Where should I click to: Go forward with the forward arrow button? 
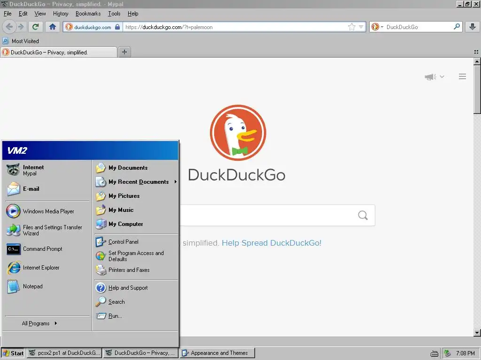[21, 27]
